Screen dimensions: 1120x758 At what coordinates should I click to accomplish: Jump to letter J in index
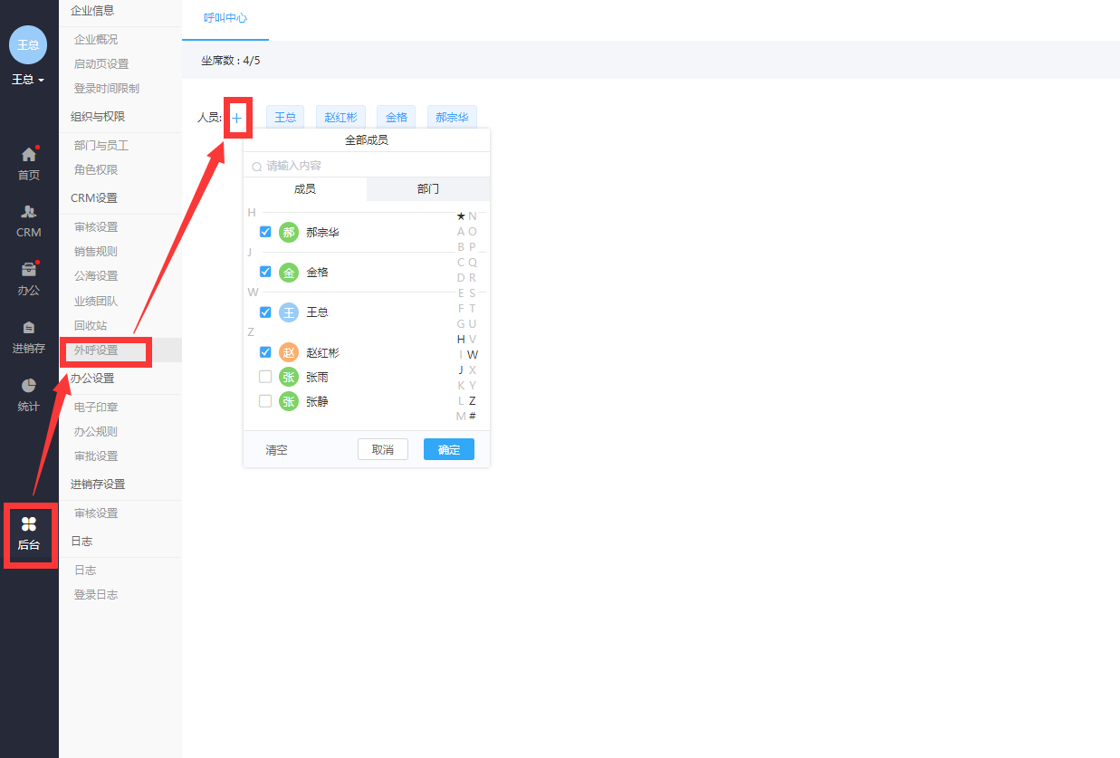click(461, 370)
